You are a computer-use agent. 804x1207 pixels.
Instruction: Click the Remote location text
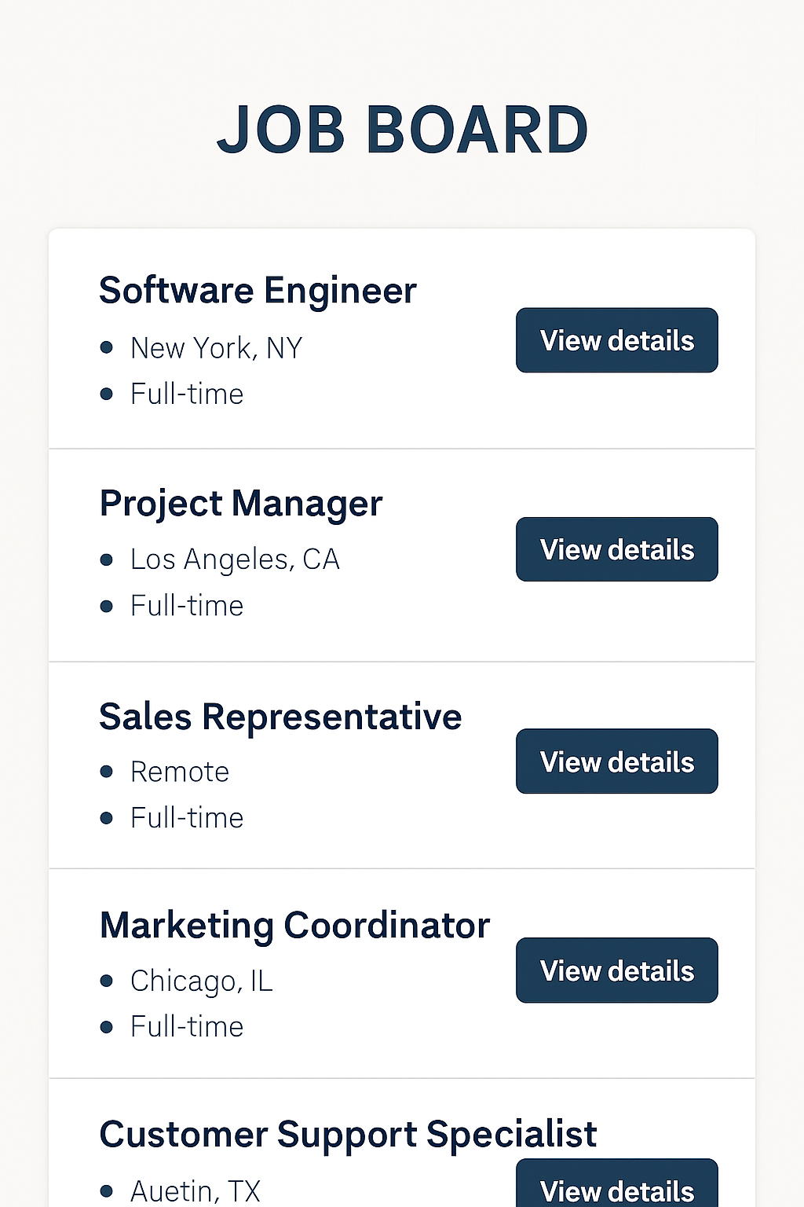[x=180, y=772]
